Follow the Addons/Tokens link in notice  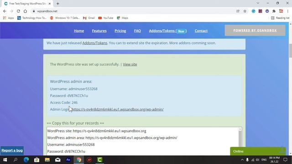(95, 43)
